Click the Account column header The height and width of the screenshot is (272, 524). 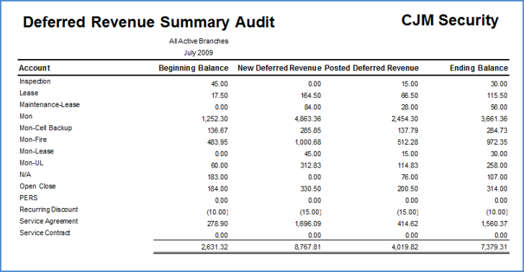(35, 68)
